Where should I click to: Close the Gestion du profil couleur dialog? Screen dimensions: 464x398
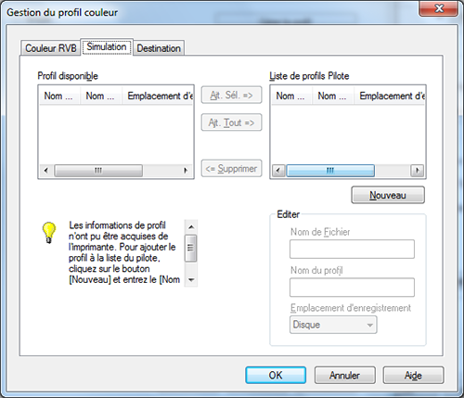coord(439,8)
